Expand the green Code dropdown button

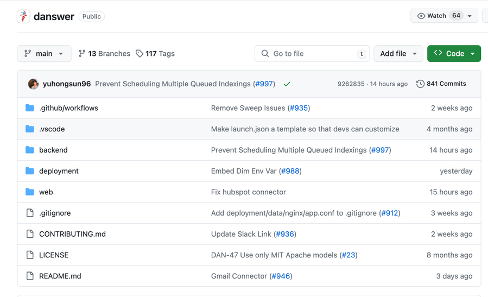(x=454, y=54)
